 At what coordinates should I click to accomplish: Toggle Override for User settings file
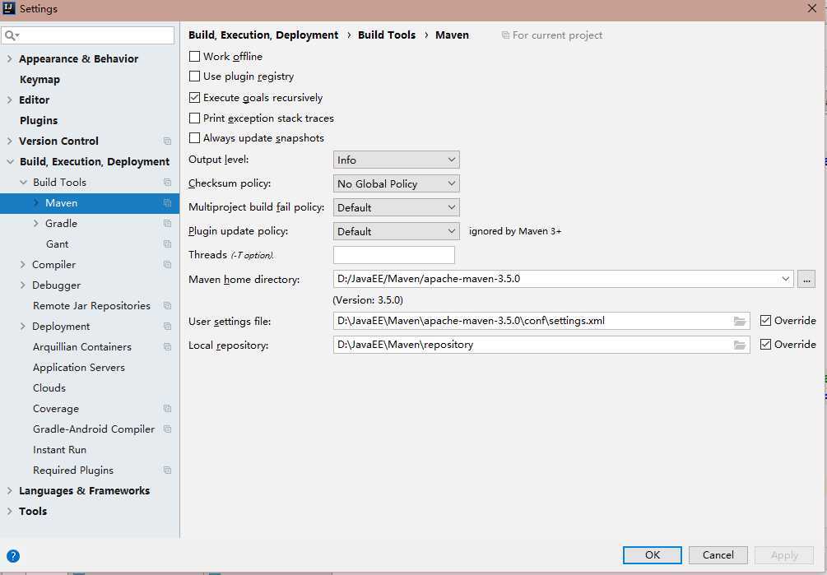[x=766, y=321]
